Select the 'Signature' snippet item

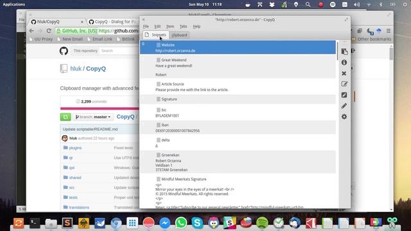(x=238, y=99)
